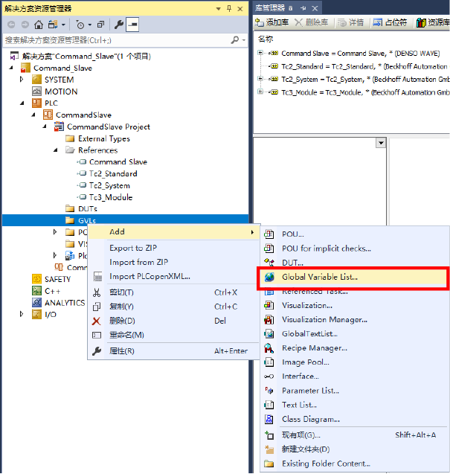Expand the SYSTEM tree node

(x=22, y=80)
